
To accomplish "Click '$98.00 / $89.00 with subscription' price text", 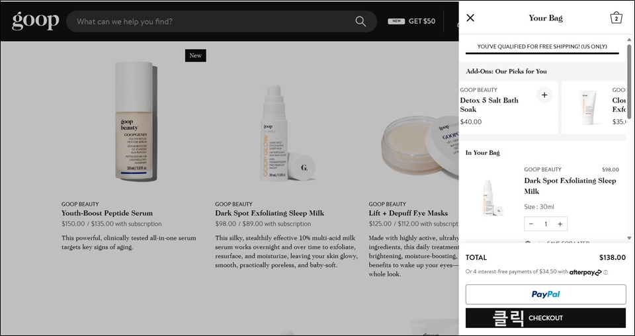I will click(x=263, y=224).
